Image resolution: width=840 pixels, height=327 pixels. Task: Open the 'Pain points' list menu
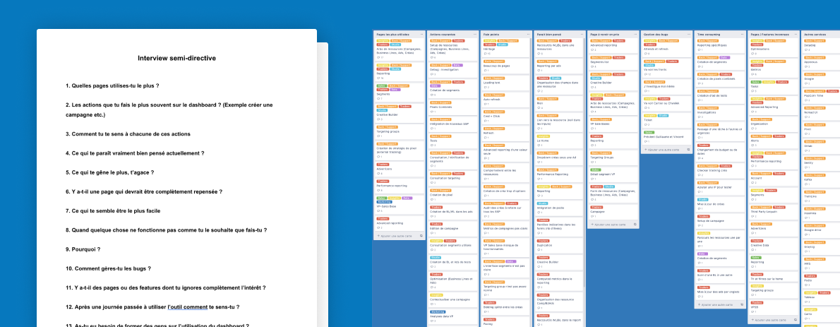528,35
